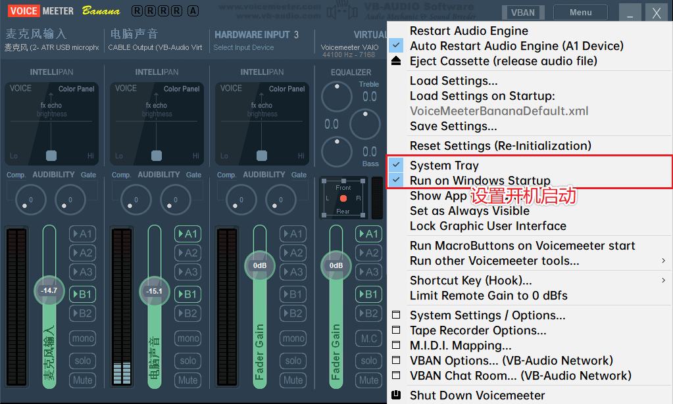Toggle A1 output on the 电脑声音 strip

click(187, 233)
